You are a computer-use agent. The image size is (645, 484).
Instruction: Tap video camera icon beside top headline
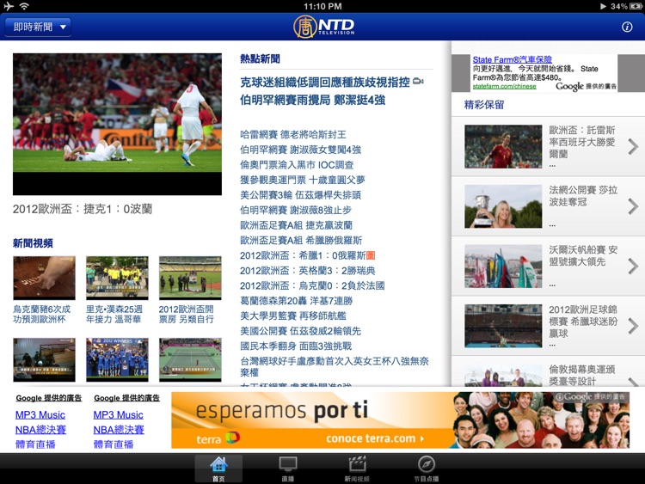(418, 82)
